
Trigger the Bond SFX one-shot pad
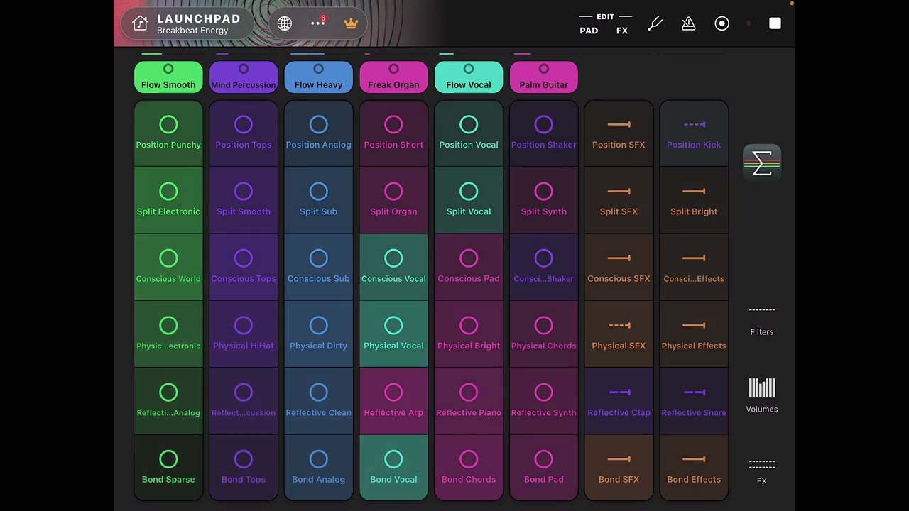pos(619,468)
